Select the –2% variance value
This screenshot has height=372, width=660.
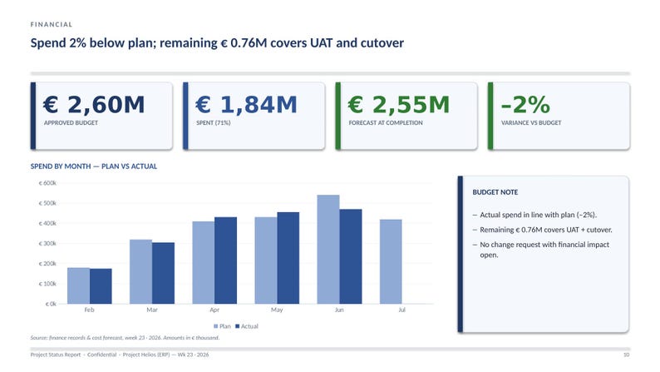525,105
